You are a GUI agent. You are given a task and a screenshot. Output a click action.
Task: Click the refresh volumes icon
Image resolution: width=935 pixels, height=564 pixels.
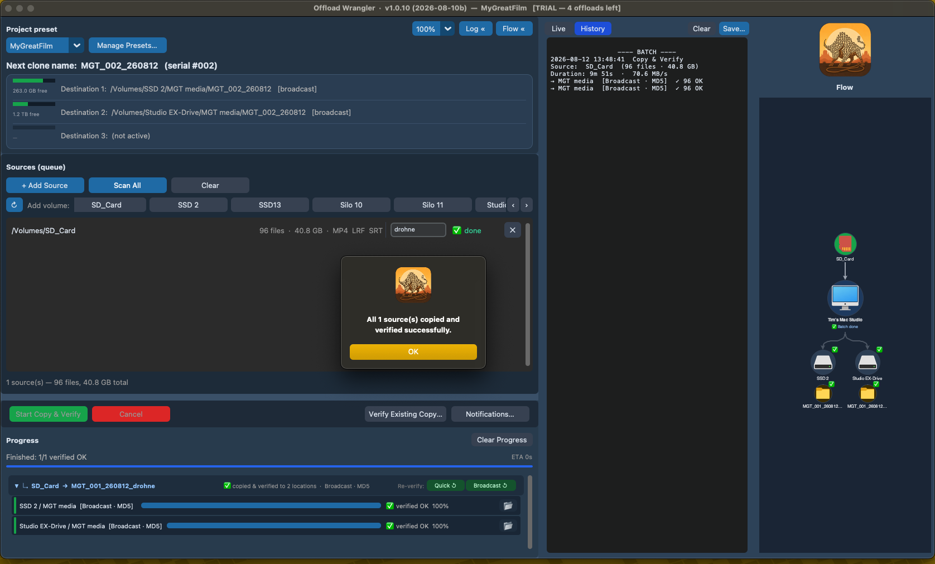[x=15, y=205]
